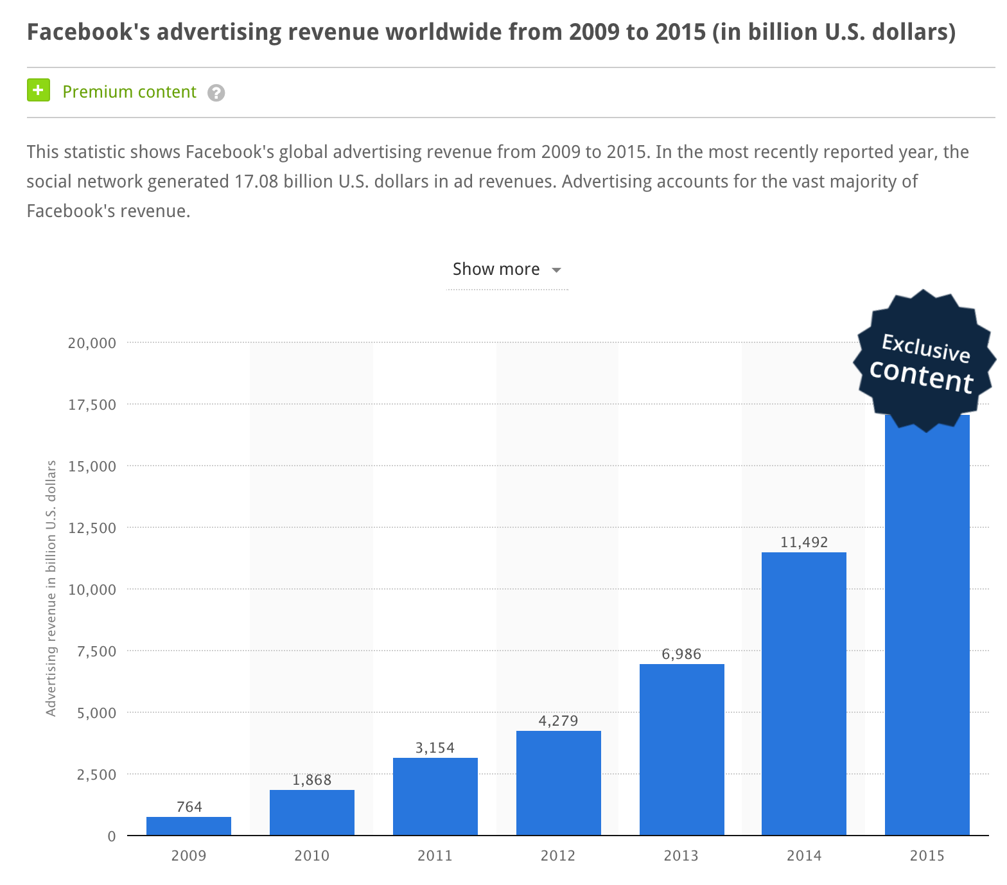Click the 6,986 value label

coord(682,654)
